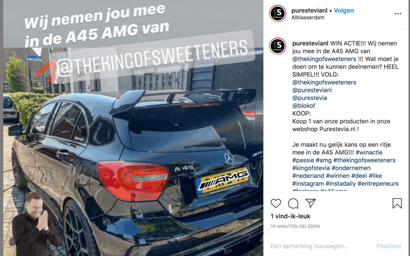410x256 pixels.
Task: Open the Alblasserdam location link
Action: click(308, 17)
